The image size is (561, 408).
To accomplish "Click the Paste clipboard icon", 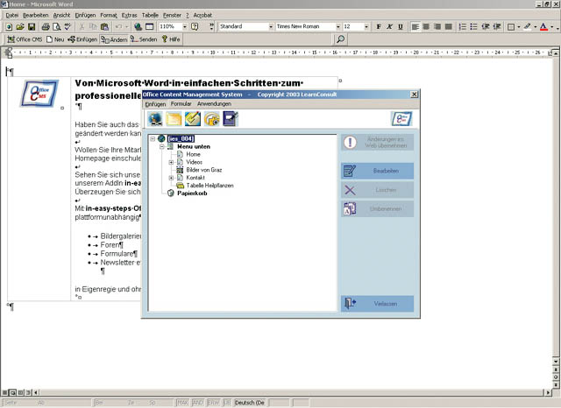I will click(x=104, y=27).
